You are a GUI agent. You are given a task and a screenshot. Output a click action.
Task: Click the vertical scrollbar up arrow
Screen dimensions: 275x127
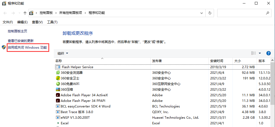point(273,60)
